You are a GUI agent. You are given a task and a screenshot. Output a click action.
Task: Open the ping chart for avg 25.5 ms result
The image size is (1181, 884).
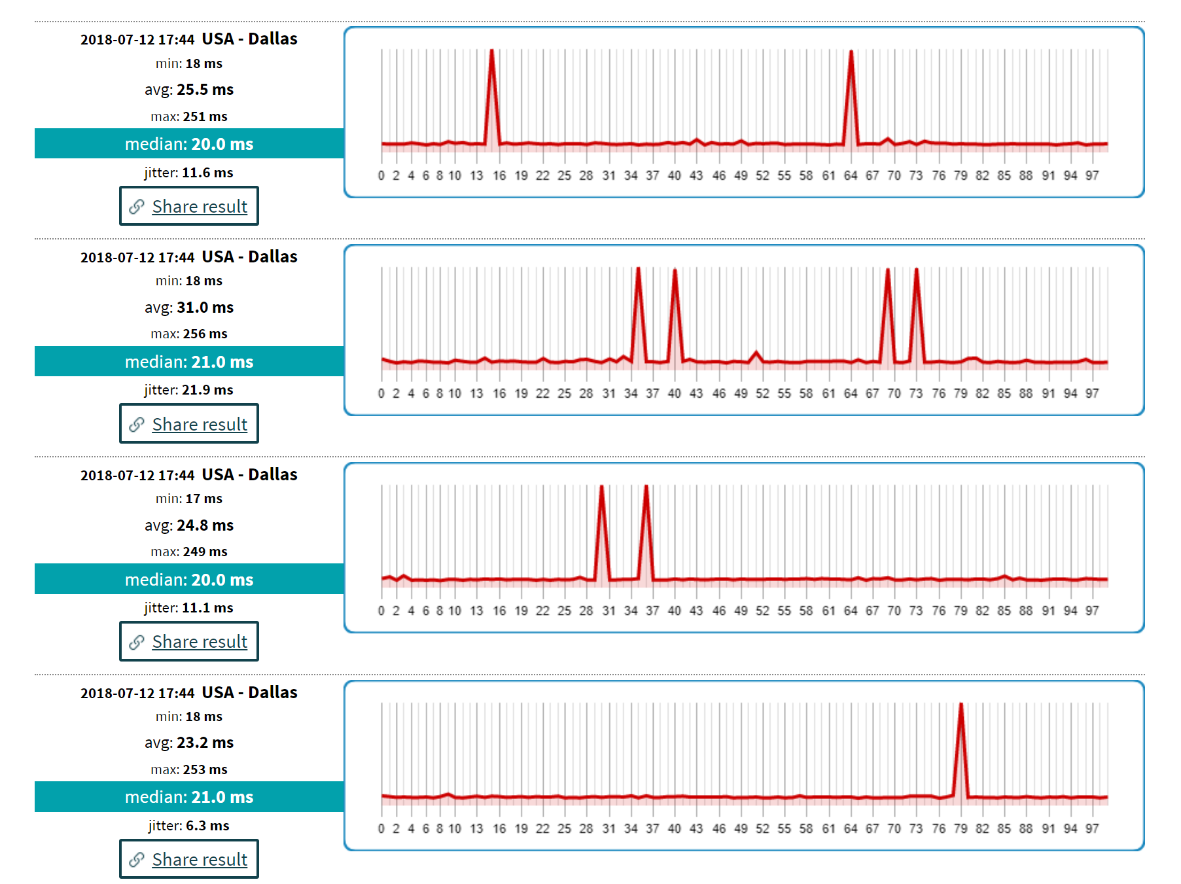point(744,112)
